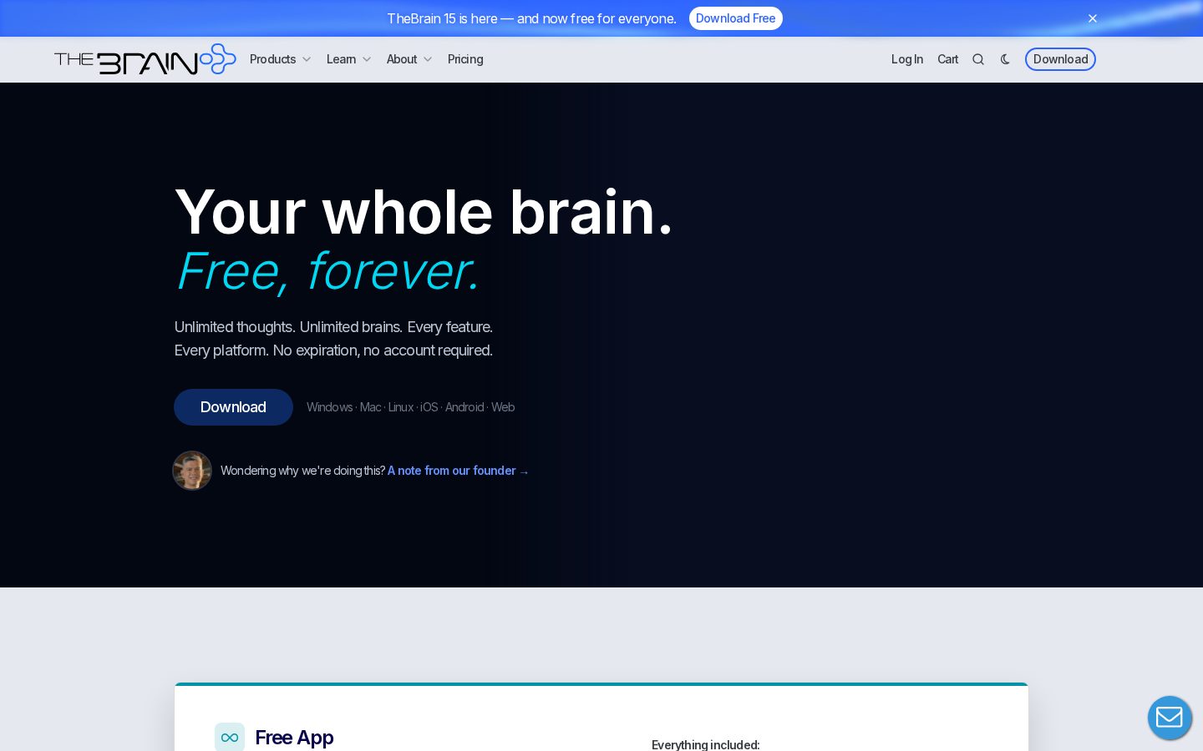Click the large hero Download button
This screenshot has width=1203, height=751.
pyautogui.click(x=233, y=407)
